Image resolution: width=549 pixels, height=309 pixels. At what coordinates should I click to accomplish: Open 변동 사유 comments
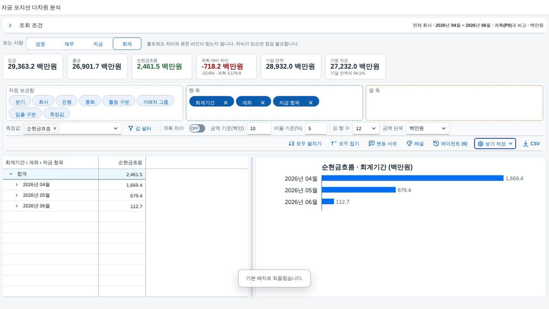point(383,144)
